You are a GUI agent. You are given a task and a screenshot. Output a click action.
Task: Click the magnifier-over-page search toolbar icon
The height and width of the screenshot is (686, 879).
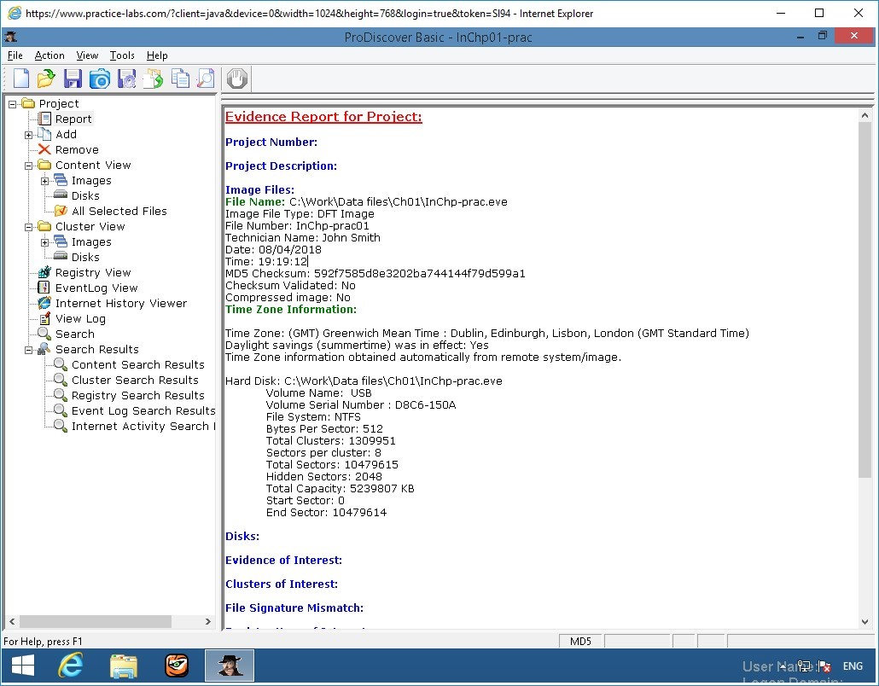(x=207, y=78)
